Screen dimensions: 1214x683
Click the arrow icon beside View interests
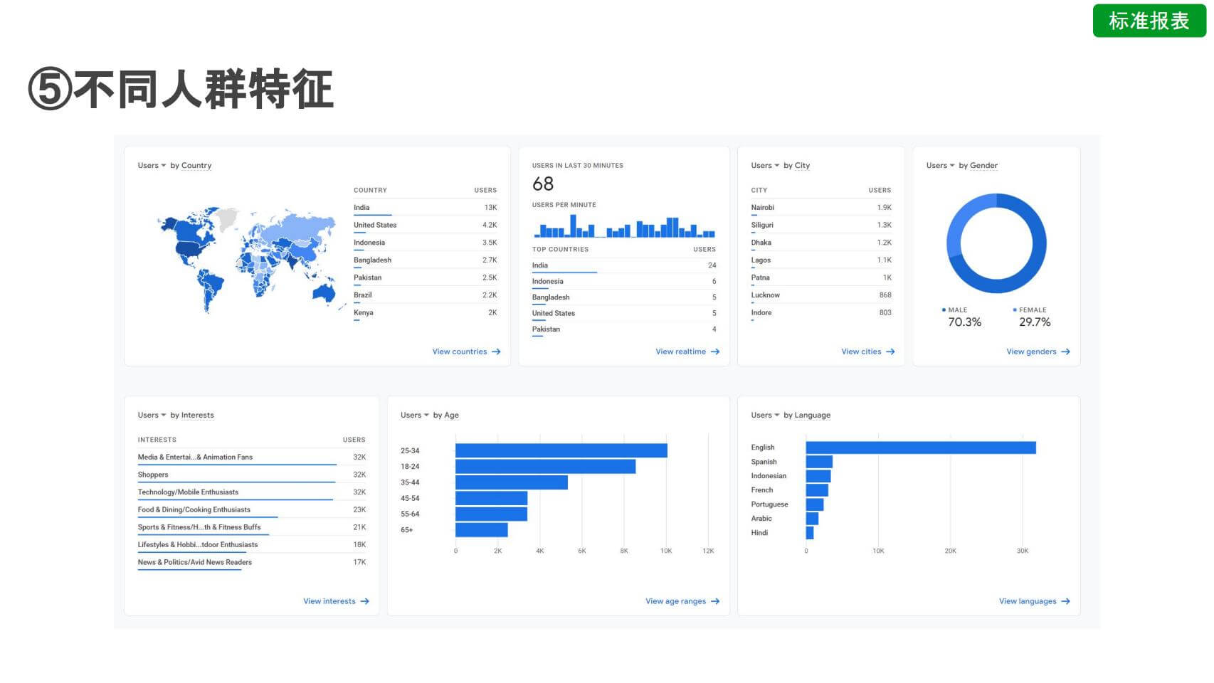pyautogui.click(x=364, y=601)
